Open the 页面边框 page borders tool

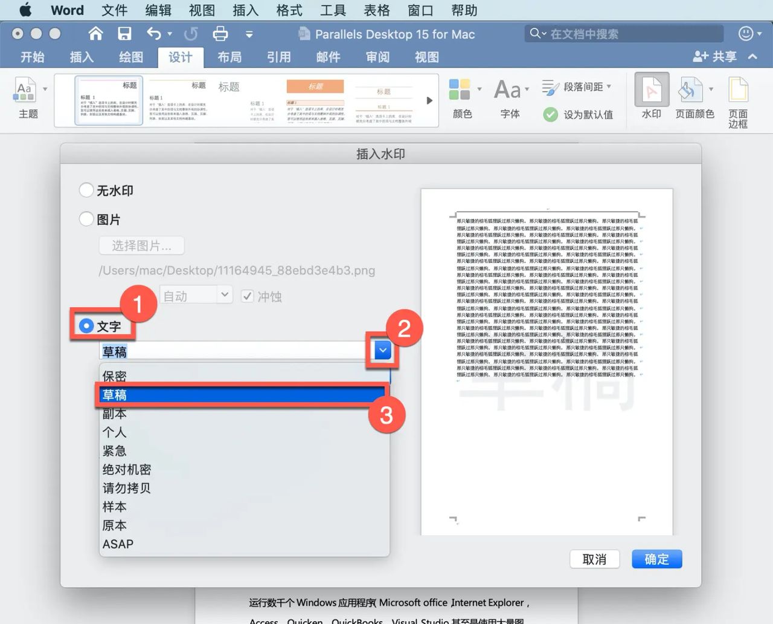click(738, 97)
